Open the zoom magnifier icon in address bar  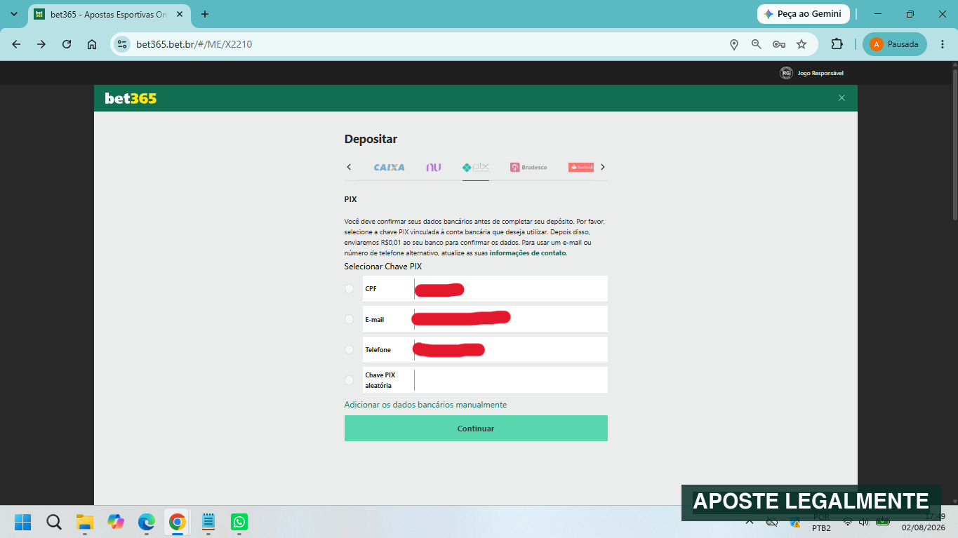pyautogui.click(x=757, y=44)
